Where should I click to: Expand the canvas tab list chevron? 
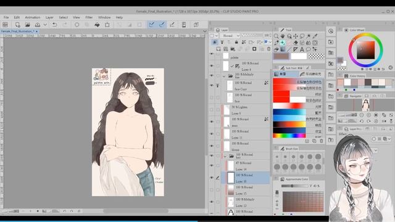coord(205,31)
